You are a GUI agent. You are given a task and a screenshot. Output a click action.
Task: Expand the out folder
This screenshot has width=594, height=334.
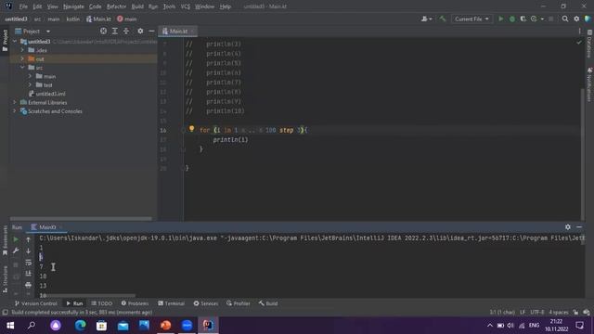click(22, 58)
